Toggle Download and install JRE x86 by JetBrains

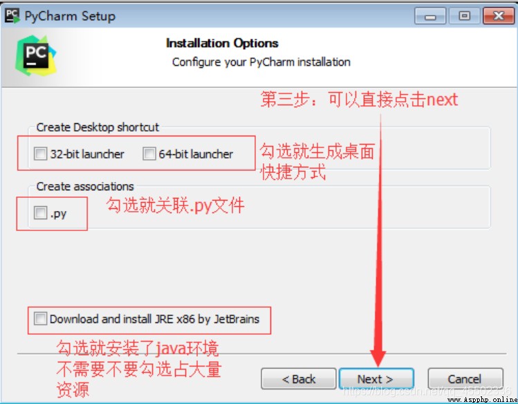(x=40, y=319)
